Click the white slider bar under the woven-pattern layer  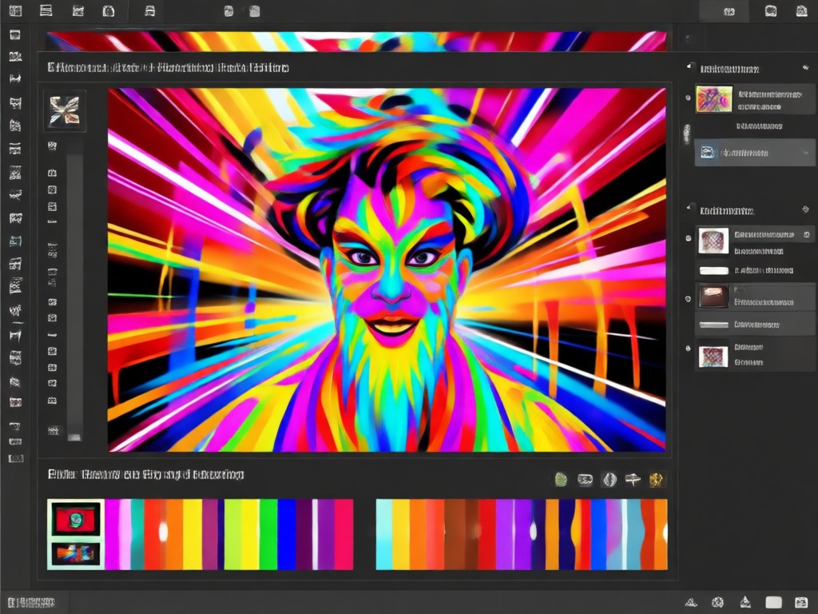[x=713, y=270]
